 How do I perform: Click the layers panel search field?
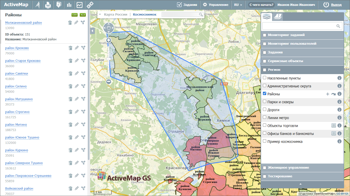[x=299, y=26]
